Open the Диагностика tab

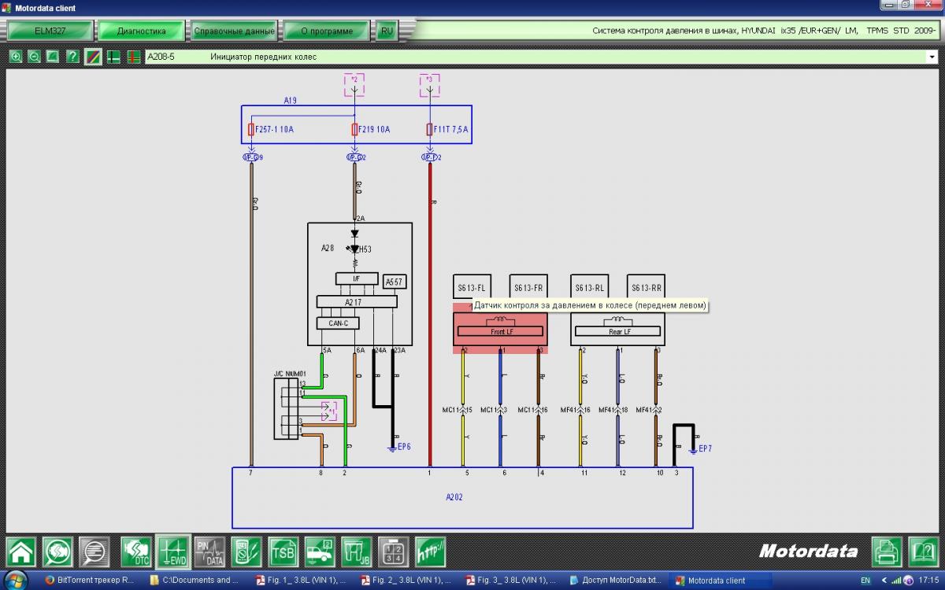(x=142, y=31)
